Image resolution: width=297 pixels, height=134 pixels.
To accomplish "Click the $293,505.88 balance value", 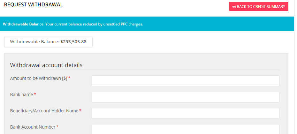I will tap(73, 42).
